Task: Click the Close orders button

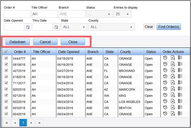Action: pos(73,42)
